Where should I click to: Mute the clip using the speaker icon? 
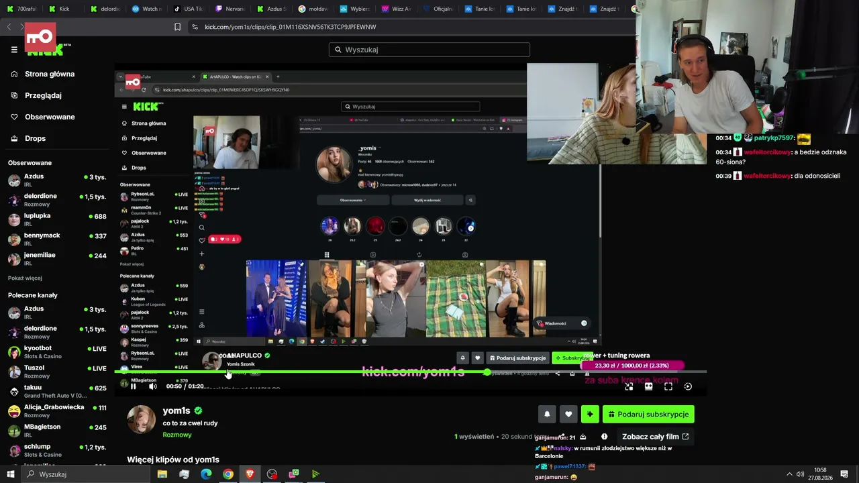(x=153, y=386)
